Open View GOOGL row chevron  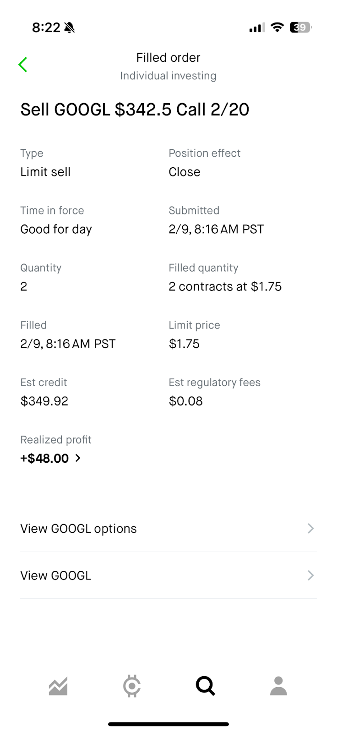click(x=310, y=575)
